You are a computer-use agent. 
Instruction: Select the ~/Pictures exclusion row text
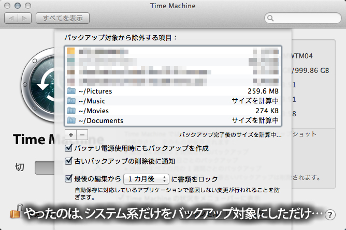[95, 91]
